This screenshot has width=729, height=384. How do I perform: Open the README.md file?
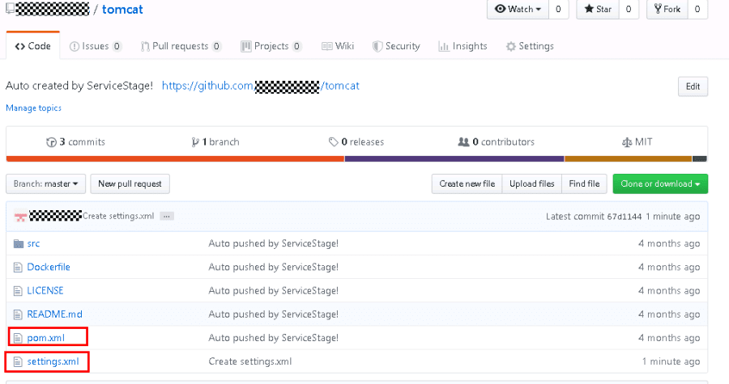point(54,314)
